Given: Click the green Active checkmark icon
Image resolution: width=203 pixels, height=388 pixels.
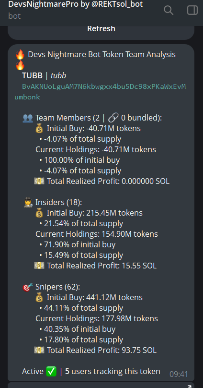Looking at the screenshot, I should click(x=51, y=371).
